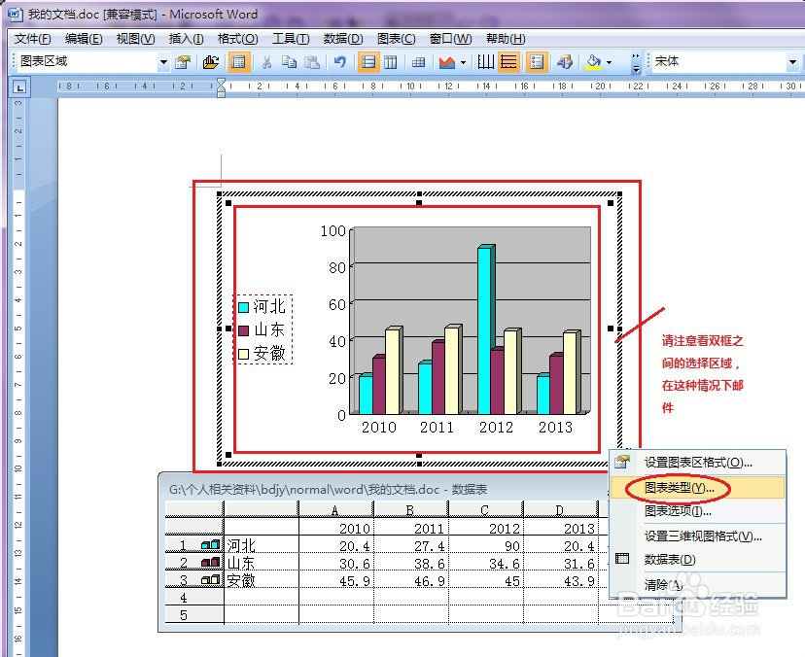Click the 100 value axis label

333,231
